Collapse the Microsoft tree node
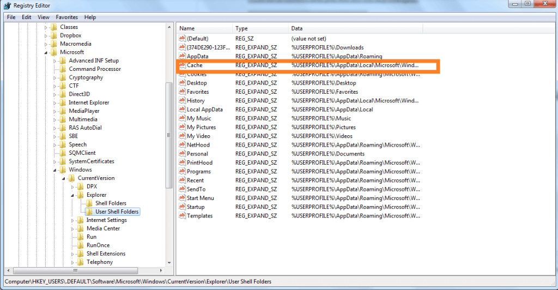Image resolution: width=558 pixels, height=290 pixels. pos(46,53)
